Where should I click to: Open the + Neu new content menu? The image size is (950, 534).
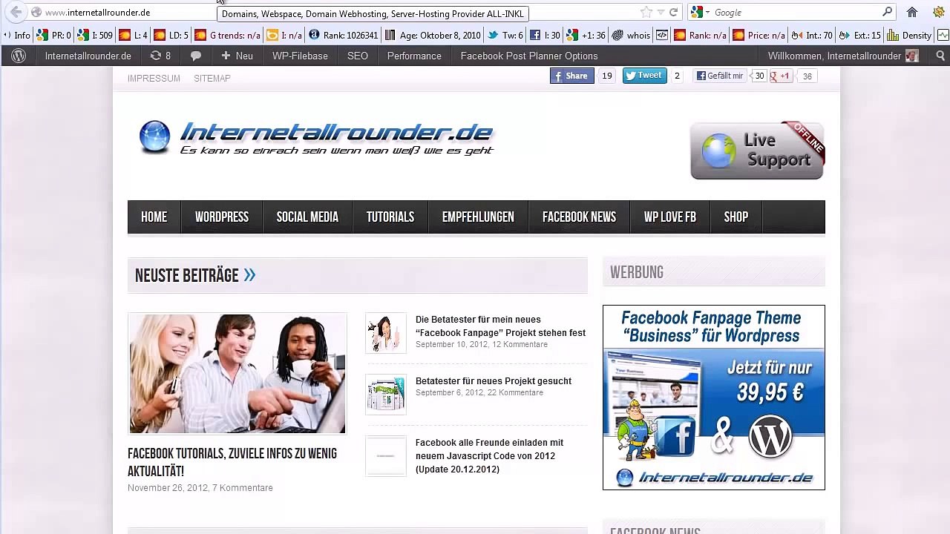pos(237,56)
